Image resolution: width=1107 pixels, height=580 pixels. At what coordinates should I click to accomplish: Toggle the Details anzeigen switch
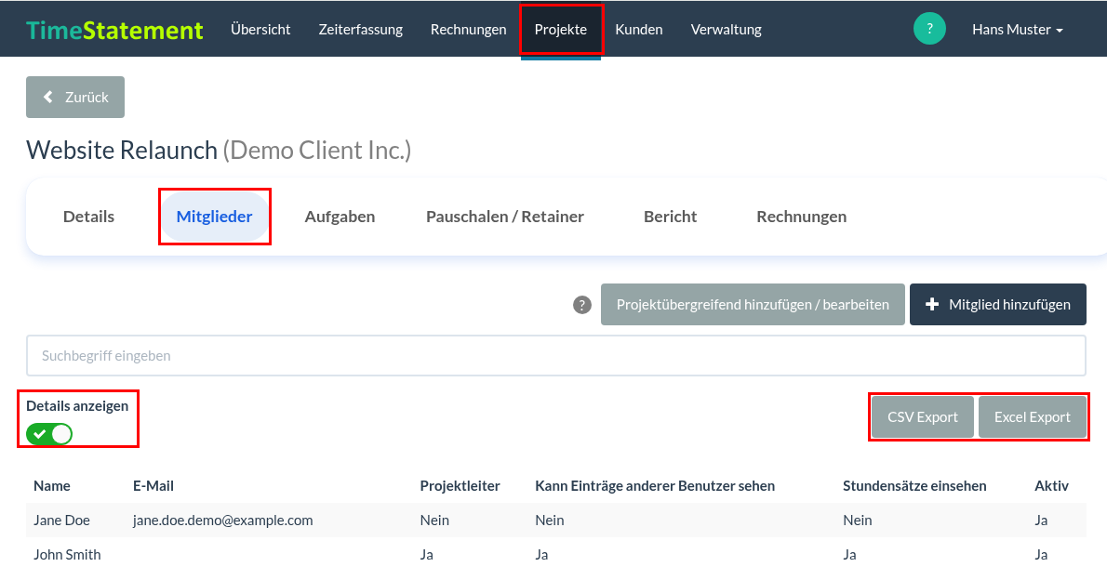point(49,434)
